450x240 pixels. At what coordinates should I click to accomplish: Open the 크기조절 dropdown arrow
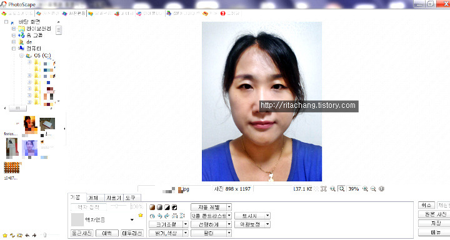coord(186,224)
